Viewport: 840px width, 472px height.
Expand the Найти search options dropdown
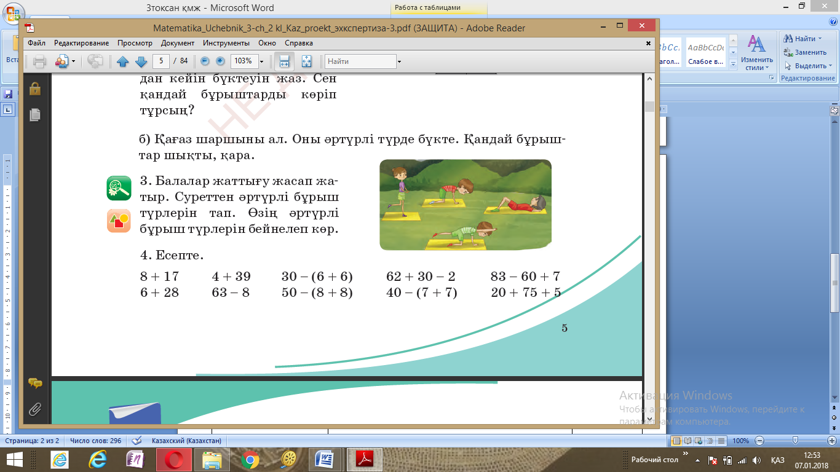point(399,61)
